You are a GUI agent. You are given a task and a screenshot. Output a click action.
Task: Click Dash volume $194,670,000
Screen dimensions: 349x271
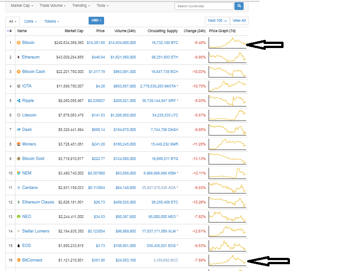point(125,130)
